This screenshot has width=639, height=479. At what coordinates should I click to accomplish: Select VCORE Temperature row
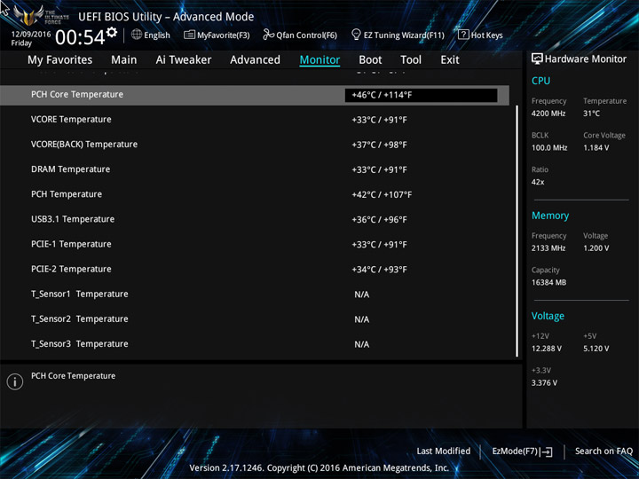coord(255,120)
